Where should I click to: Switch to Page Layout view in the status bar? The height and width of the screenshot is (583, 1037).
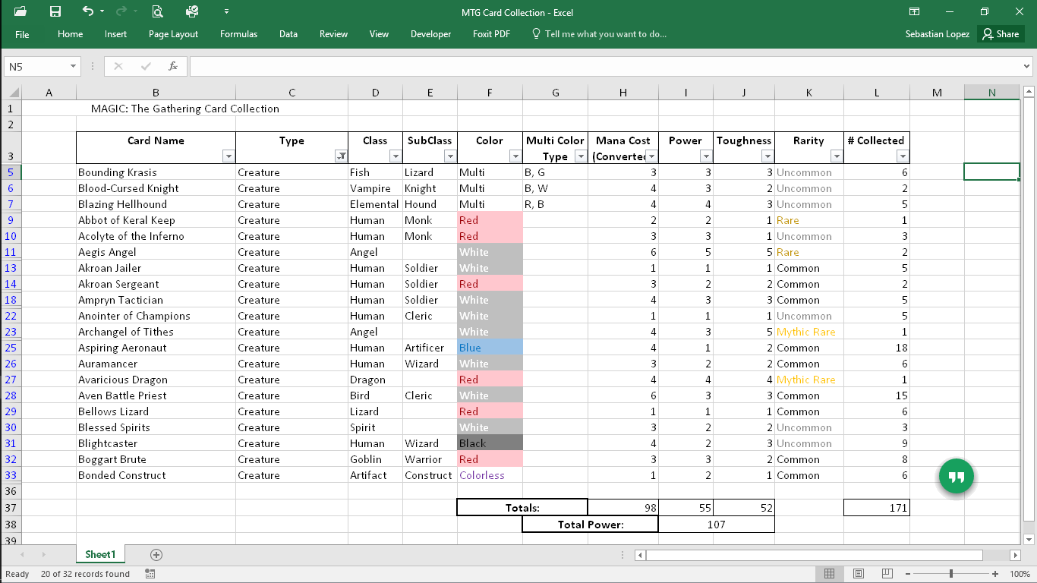coord(859,574)
